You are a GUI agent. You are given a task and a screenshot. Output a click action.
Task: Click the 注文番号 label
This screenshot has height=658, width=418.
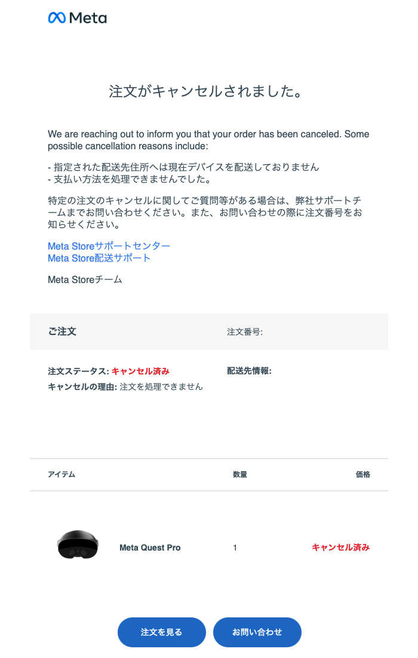click(x=245, y=332)
